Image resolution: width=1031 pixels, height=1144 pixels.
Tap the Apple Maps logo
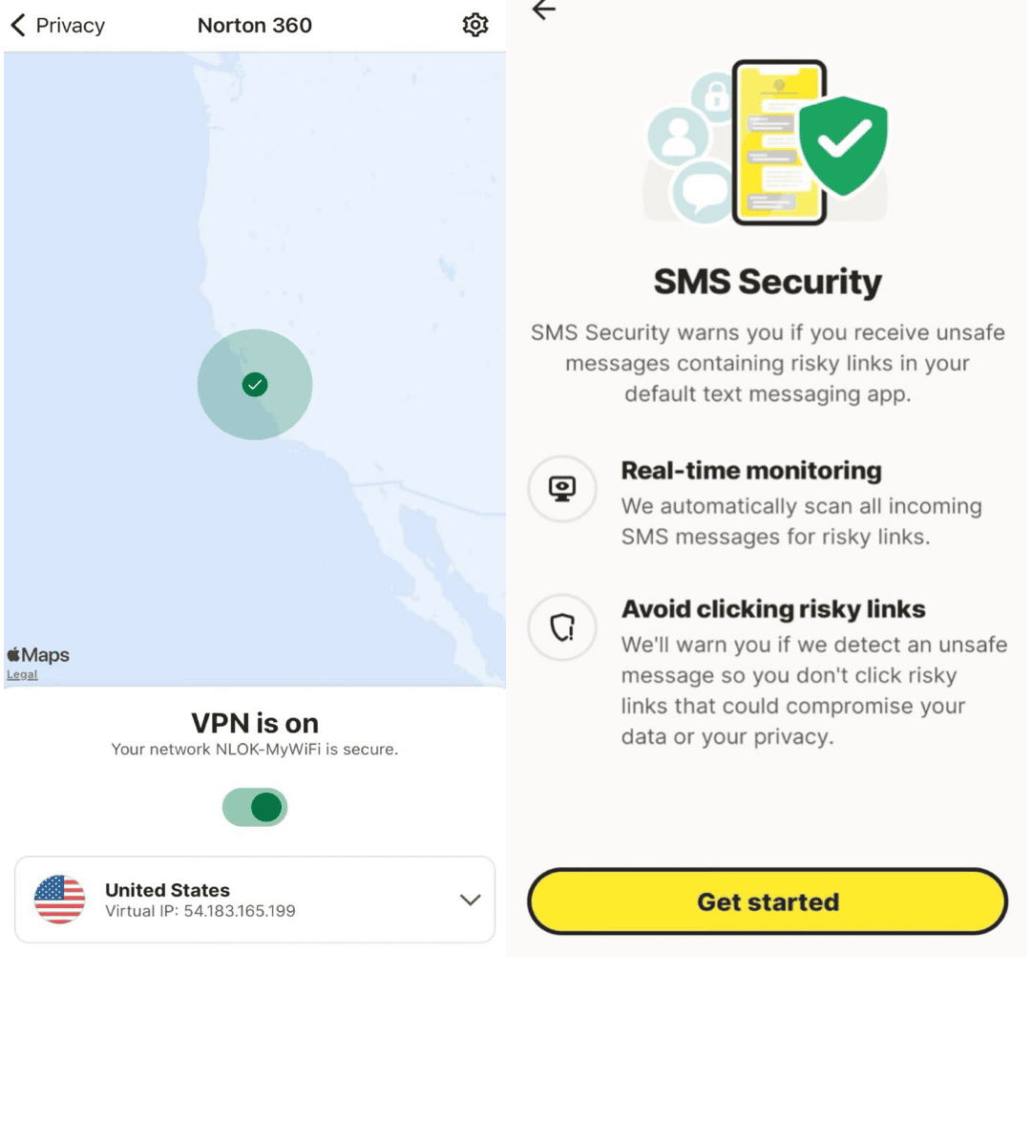38,655
